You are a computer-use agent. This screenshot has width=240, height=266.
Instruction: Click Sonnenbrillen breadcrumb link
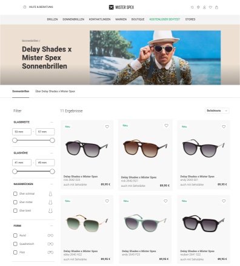click(x=30, y=41)
